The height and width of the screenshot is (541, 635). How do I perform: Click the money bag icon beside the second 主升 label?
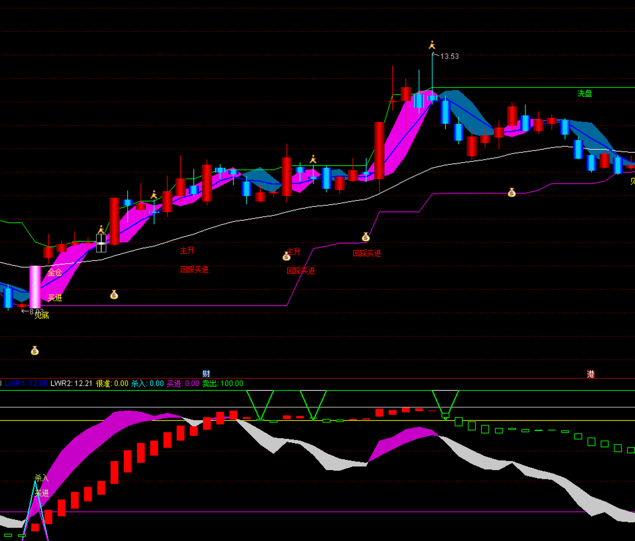(x=286, y=256)
